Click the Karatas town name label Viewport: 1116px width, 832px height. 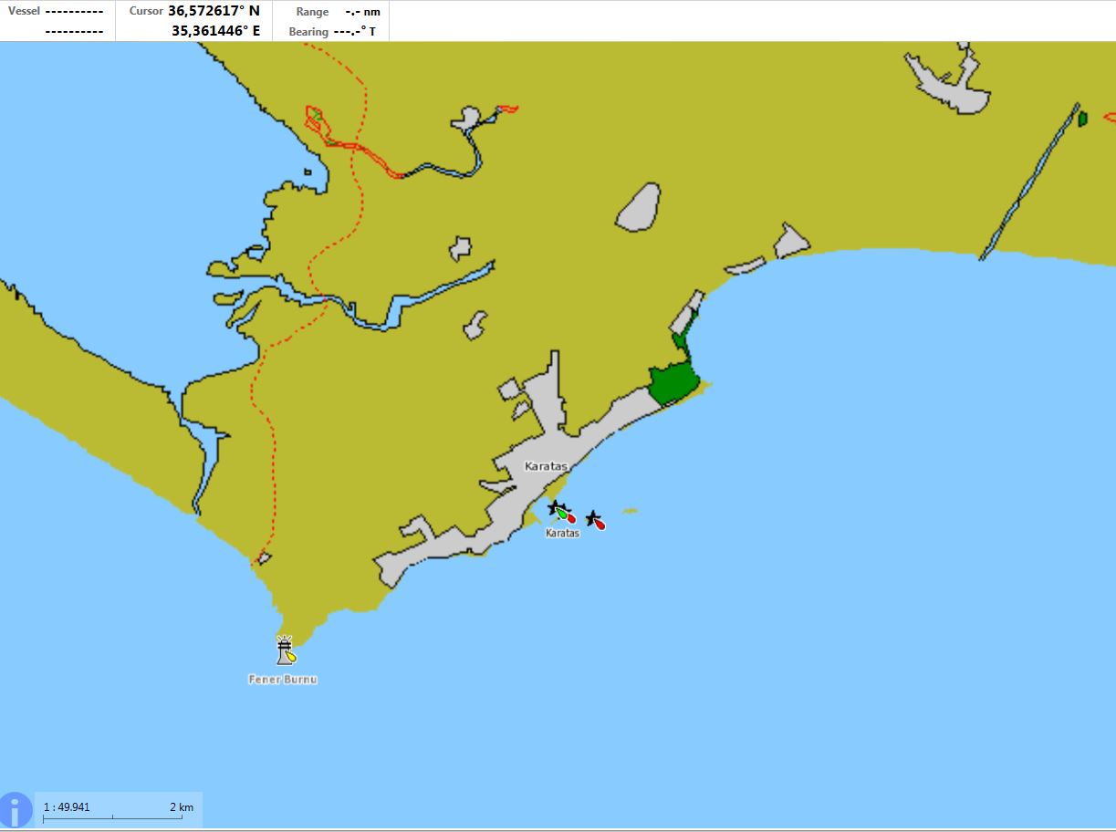pos(546,466)
